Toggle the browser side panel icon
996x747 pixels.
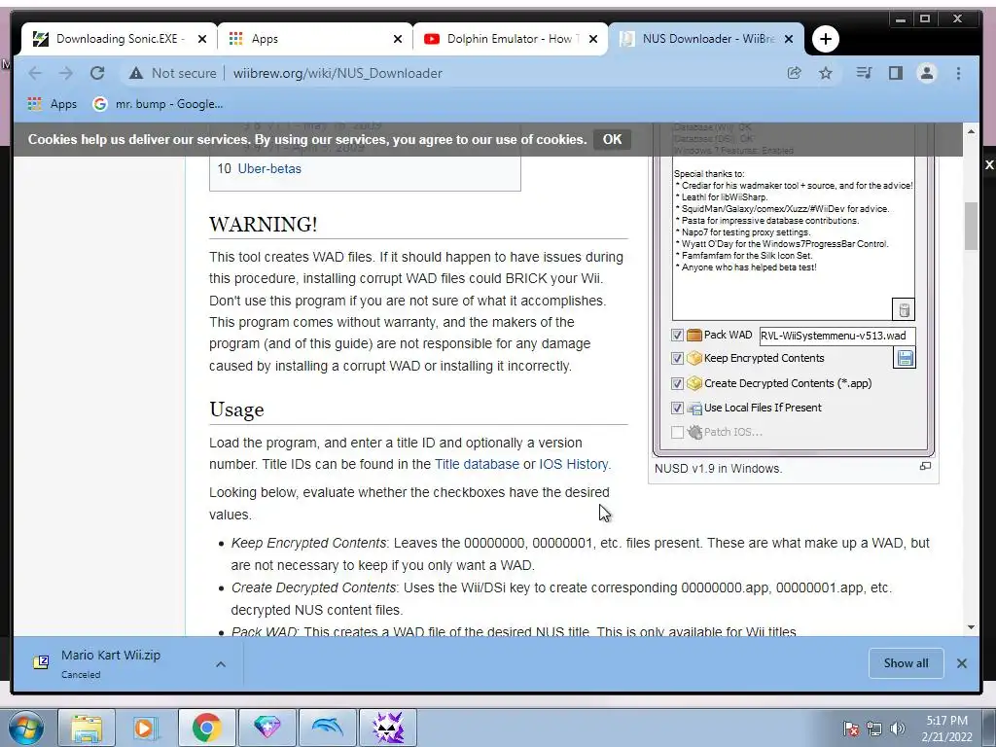pyautogui.click(x=896, y=73)
